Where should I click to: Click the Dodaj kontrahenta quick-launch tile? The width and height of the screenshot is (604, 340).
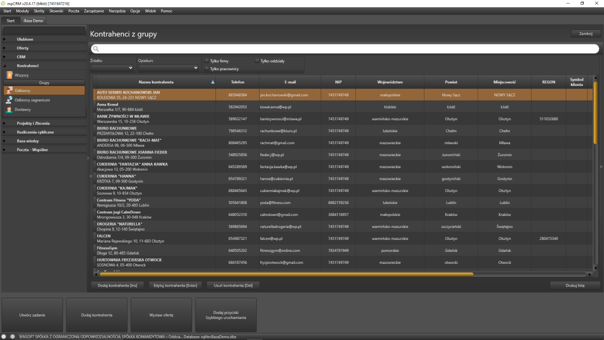[x=97, y=315]
